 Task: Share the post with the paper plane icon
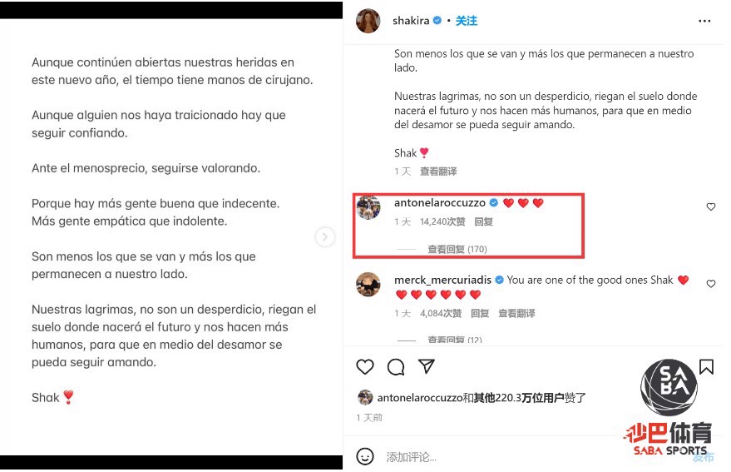click(427, 366)
